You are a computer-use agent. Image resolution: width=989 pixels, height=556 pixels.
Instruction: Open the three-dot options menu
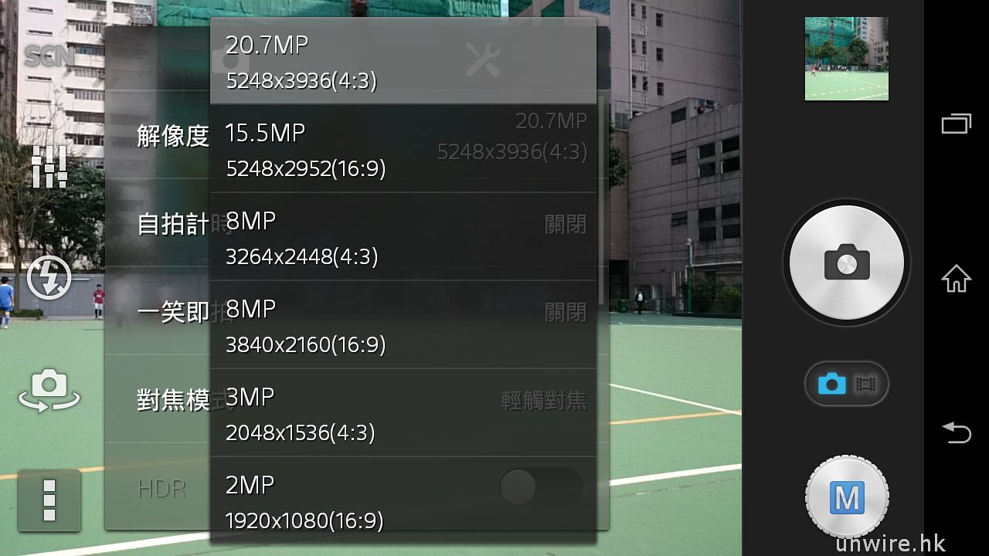49,500
